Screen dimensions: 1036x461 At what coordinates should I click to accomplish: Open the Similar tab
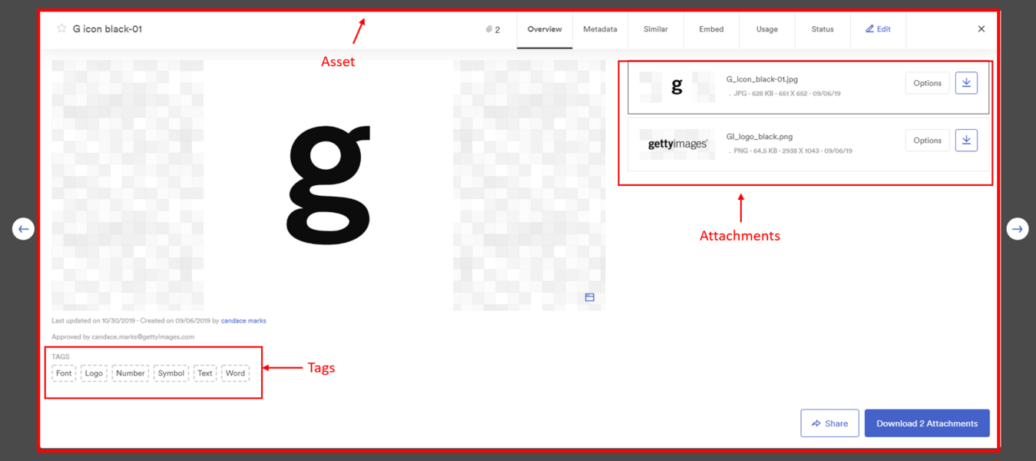pos(656,29)
